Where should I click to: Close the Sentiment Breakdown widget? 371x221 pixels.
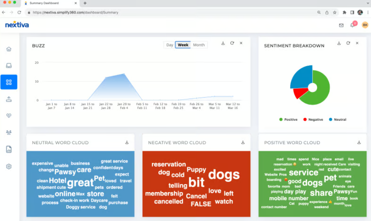(357, 43)
